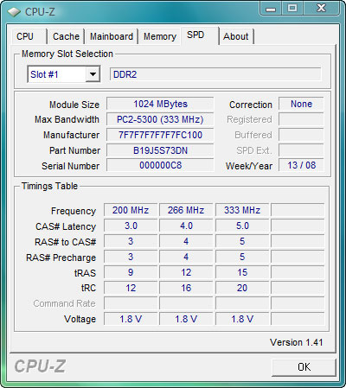The image size is (346, 388).
Task: Select the Memory tab
Action: 160,36
